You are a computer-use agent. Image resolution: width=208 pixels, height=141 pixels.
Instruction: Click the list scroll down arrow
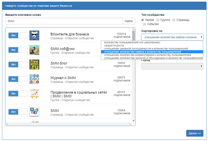pyautogui.click(x=133, y=121)
